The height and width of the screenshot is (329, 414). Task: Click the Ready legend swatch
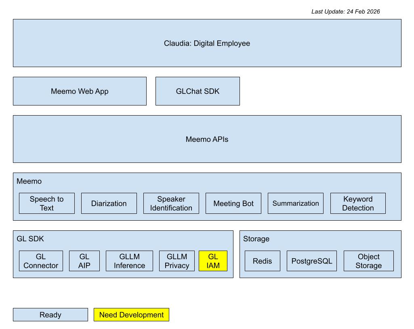pos(50,315)
